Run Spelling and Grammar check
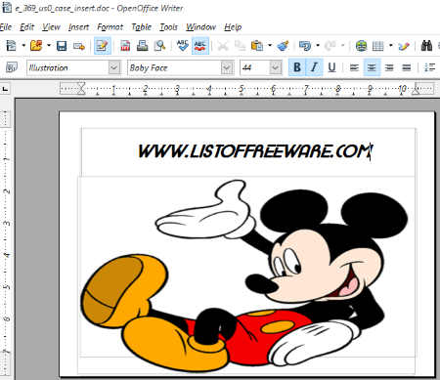440x380 pixels. pos(183,46)
